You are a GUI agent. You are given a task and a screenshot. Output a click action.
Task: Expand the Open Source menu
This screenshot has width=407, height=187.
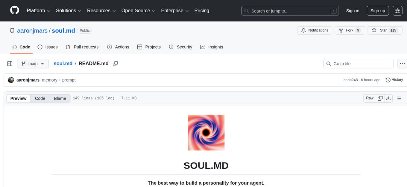138,10
